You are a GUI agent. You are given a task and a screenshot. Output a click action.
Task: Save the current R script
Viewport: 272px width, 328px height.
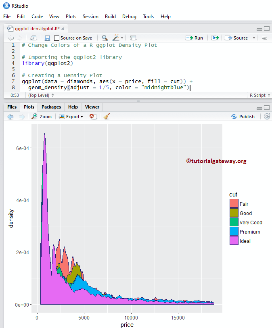(47, 38)
